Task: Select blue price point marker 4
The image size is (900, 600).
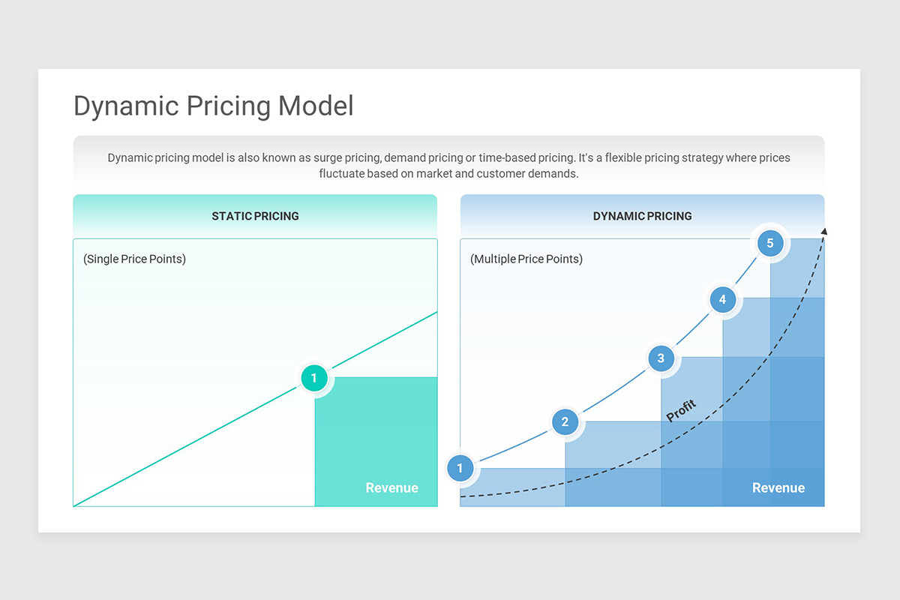Action: click(722, 299)
